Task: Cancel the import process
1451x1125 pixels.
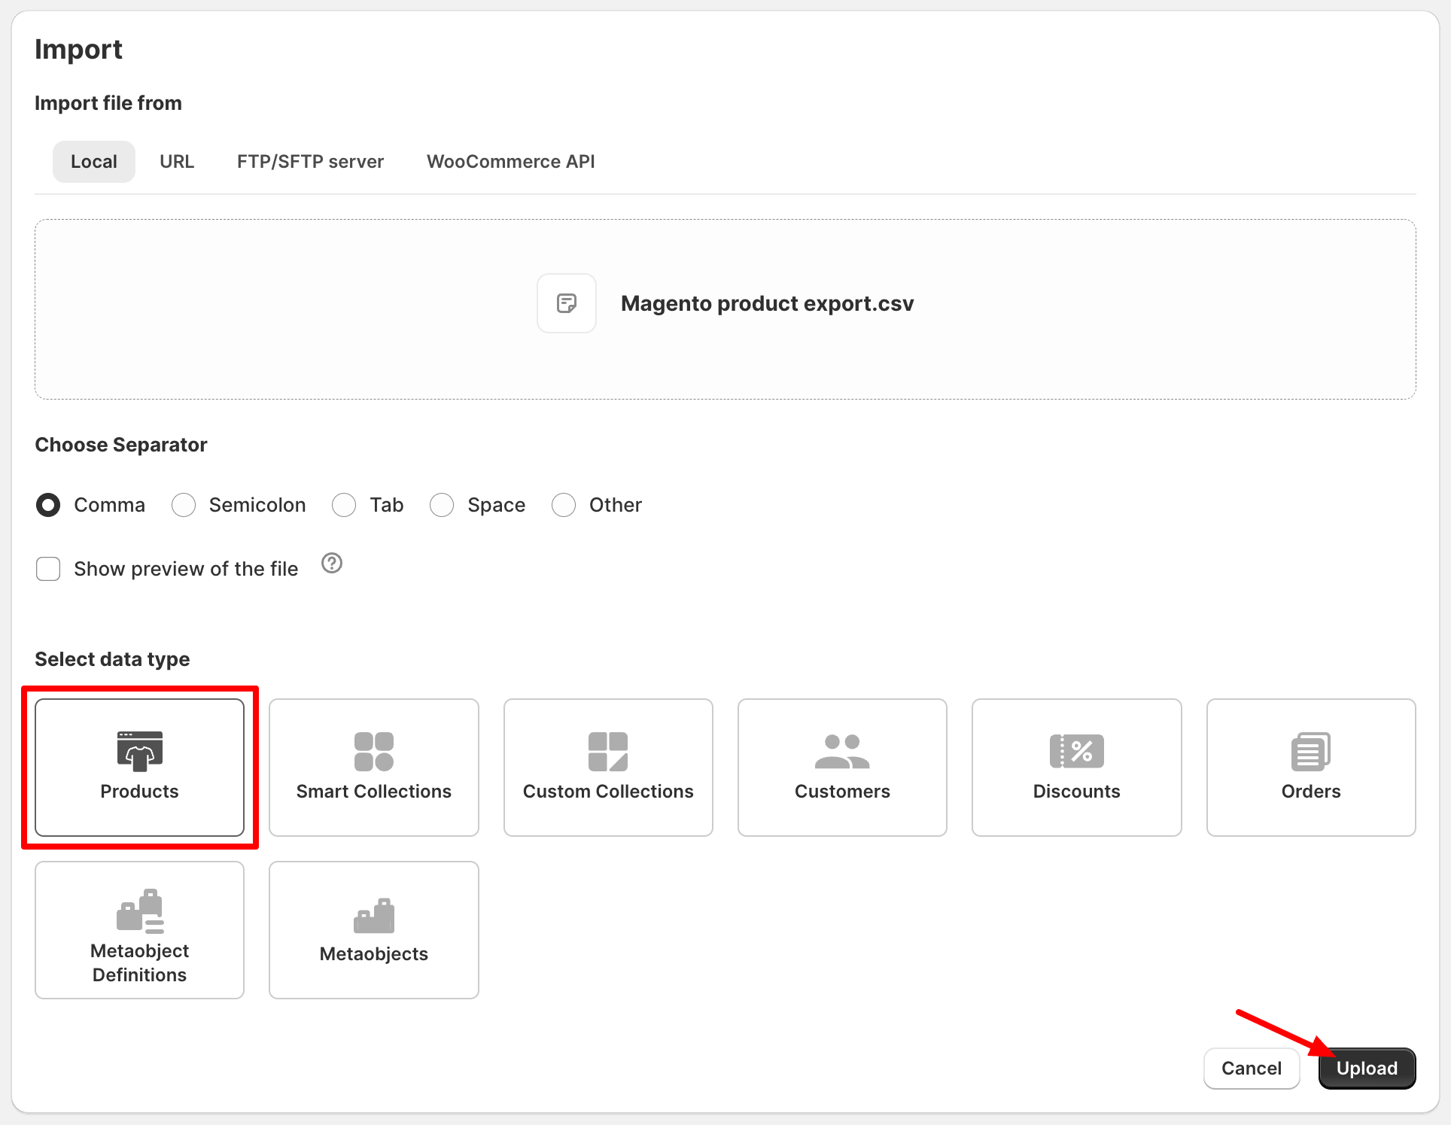Action: coord(1251,1068)
